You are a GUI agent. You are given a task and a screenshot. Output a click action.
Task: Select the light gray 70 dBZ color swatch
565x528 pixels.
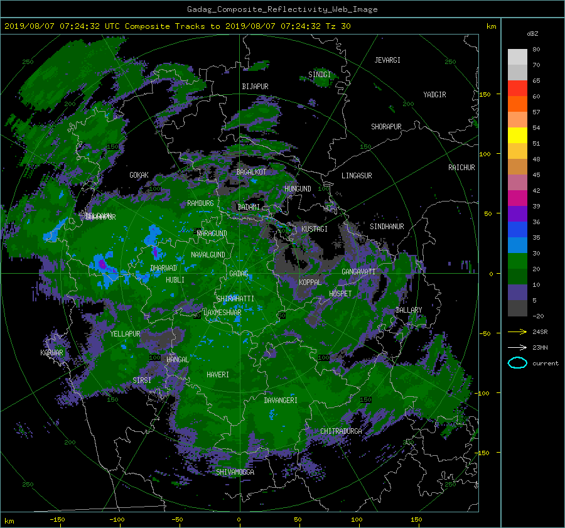pos(517,57)
